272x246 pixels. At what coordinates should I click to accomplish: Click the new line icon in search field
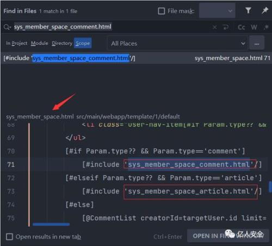coord(226,27)
